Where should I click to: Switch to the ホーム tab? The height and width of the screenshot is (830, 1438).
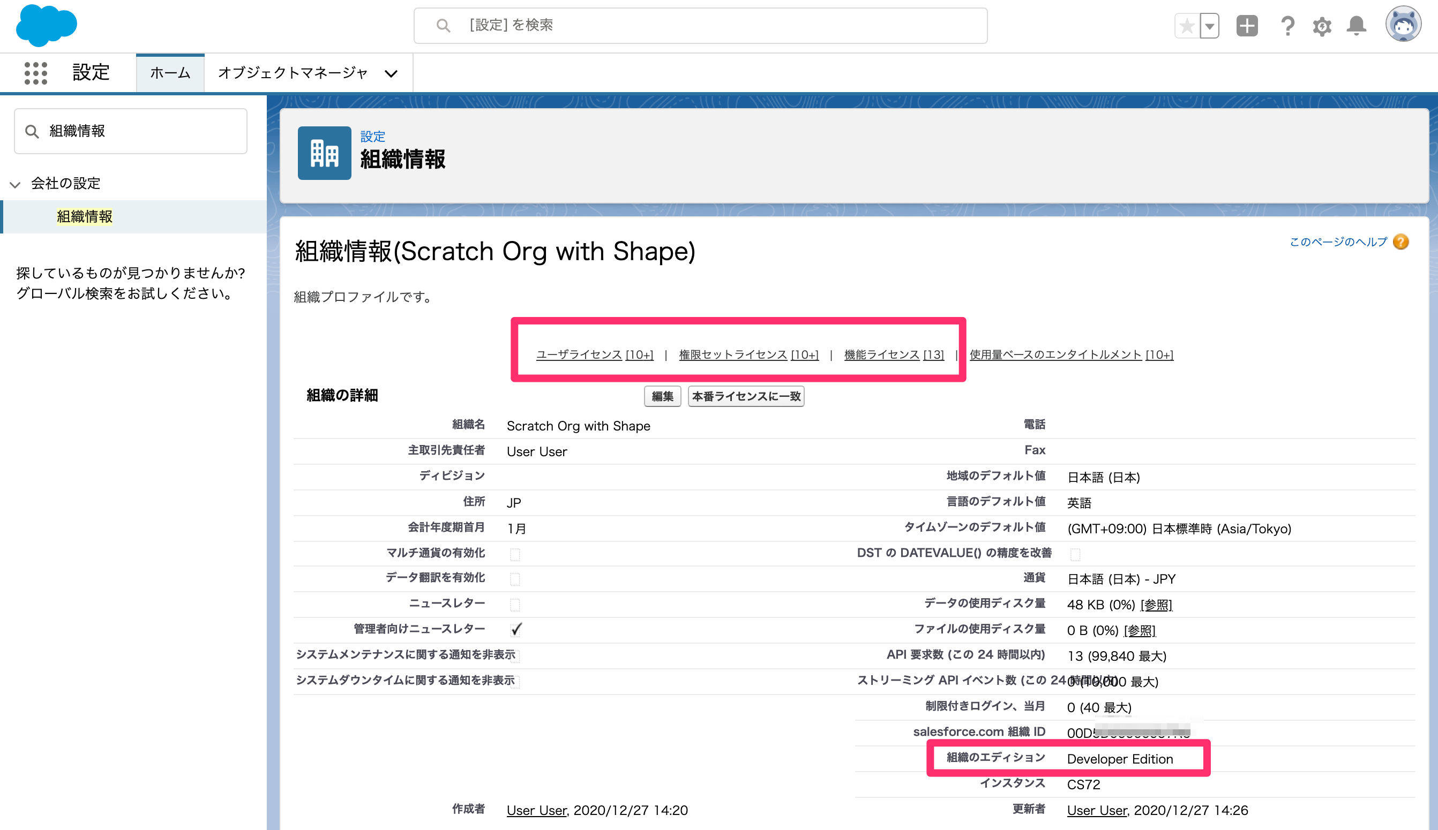pyautogui.click(x=170, y=73)
